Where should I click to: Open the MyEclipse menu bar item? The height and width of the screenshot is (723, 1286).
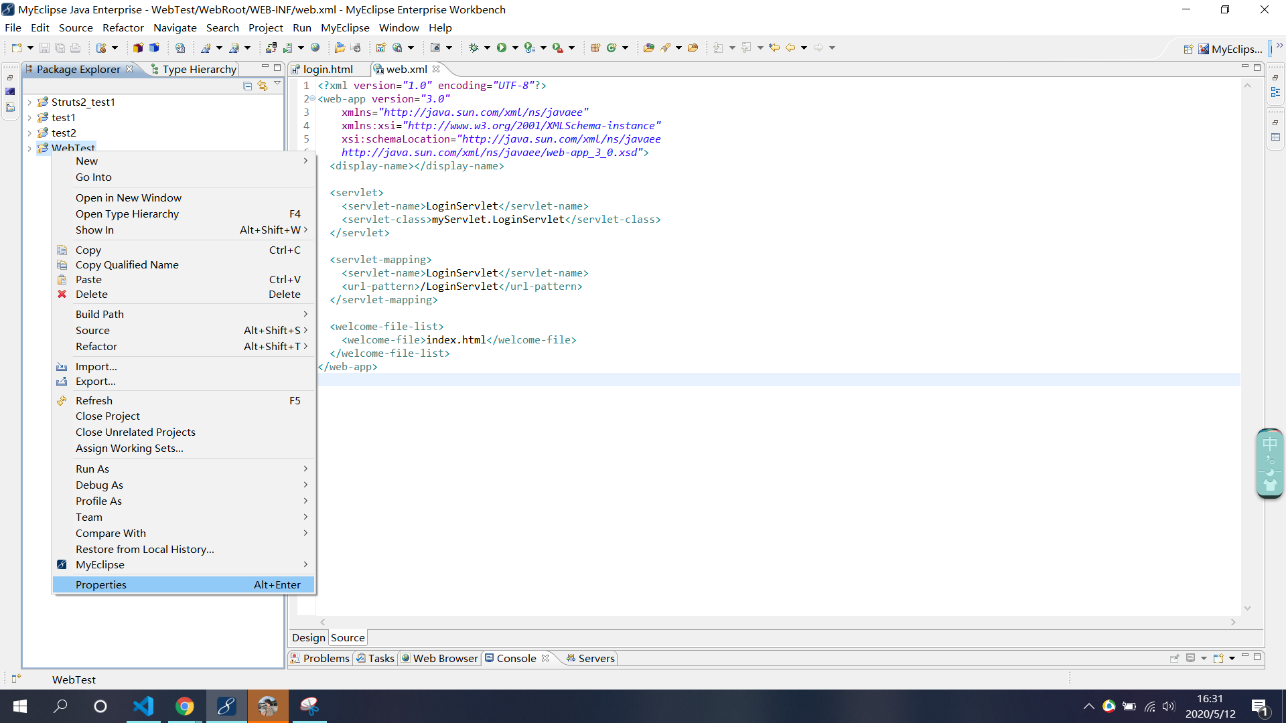point(345,27)
